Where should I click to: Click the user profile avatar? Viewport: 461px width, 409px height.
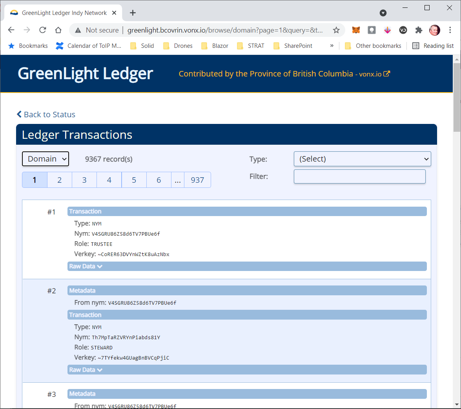click(434, 30)
